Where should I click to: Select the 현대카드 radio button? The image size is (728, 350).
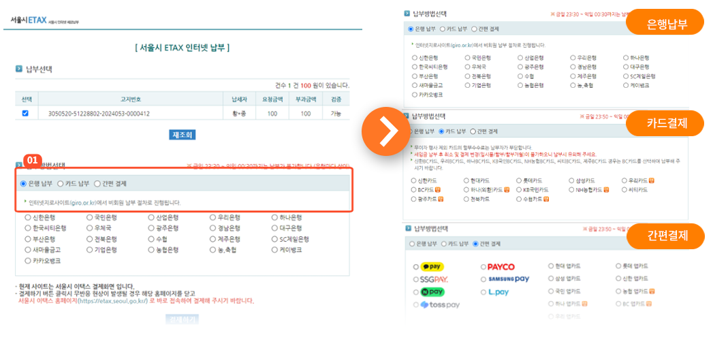(466, 180)
